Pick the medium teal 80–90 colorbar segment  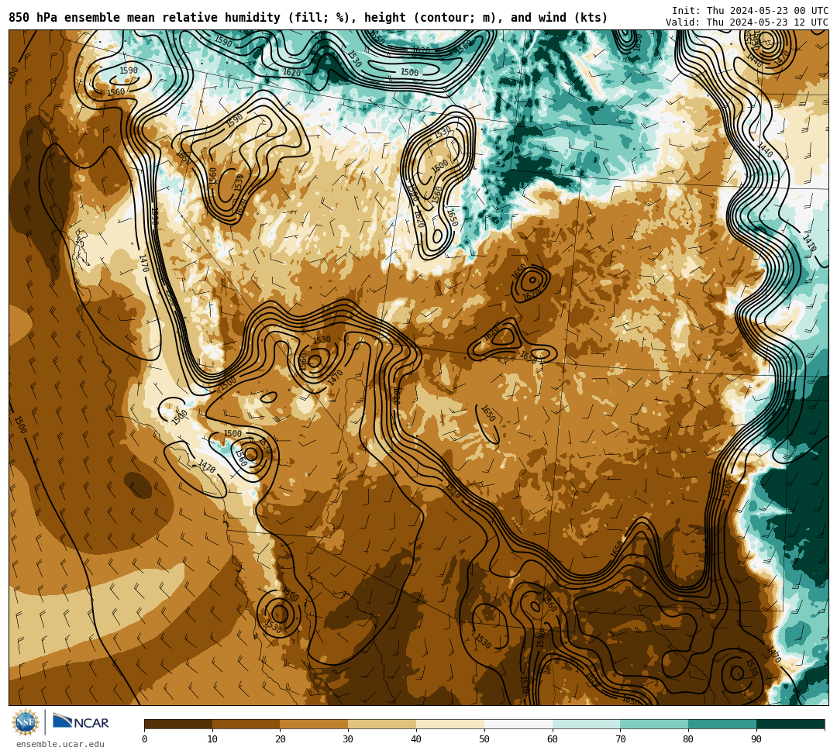[722, 724]
